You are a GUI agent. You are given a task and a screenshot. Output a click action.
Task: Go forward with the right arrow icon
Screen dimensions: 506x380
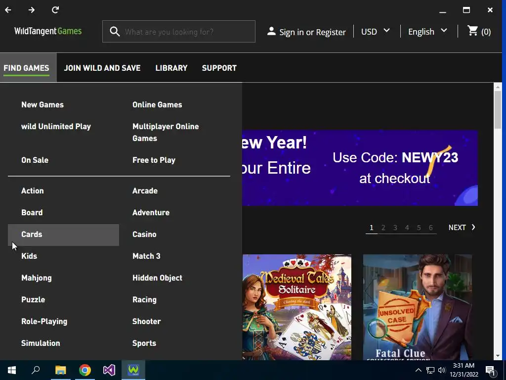coord(31,10)
